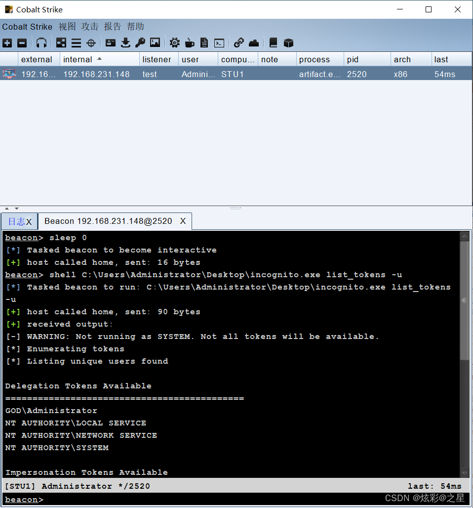
Task: Switch to Session Table list icon
Action: [x=76, y=43]
